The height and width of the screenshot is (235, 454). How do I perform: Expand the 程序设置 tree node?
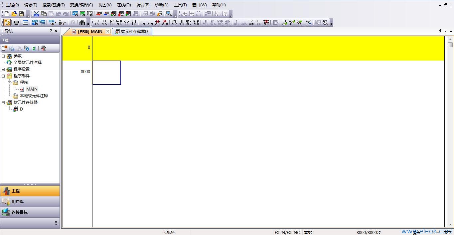3,69
